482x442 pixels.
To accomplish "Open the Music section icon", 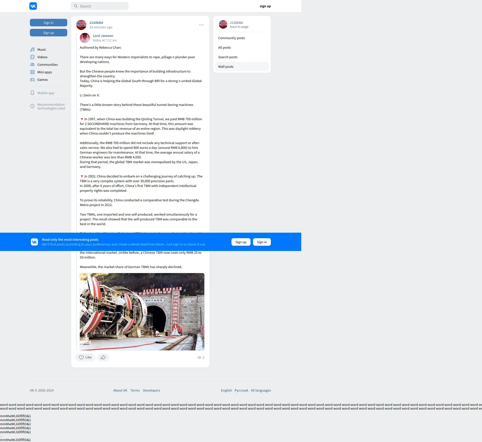I will pyautogui.click(x=32, y=49).
